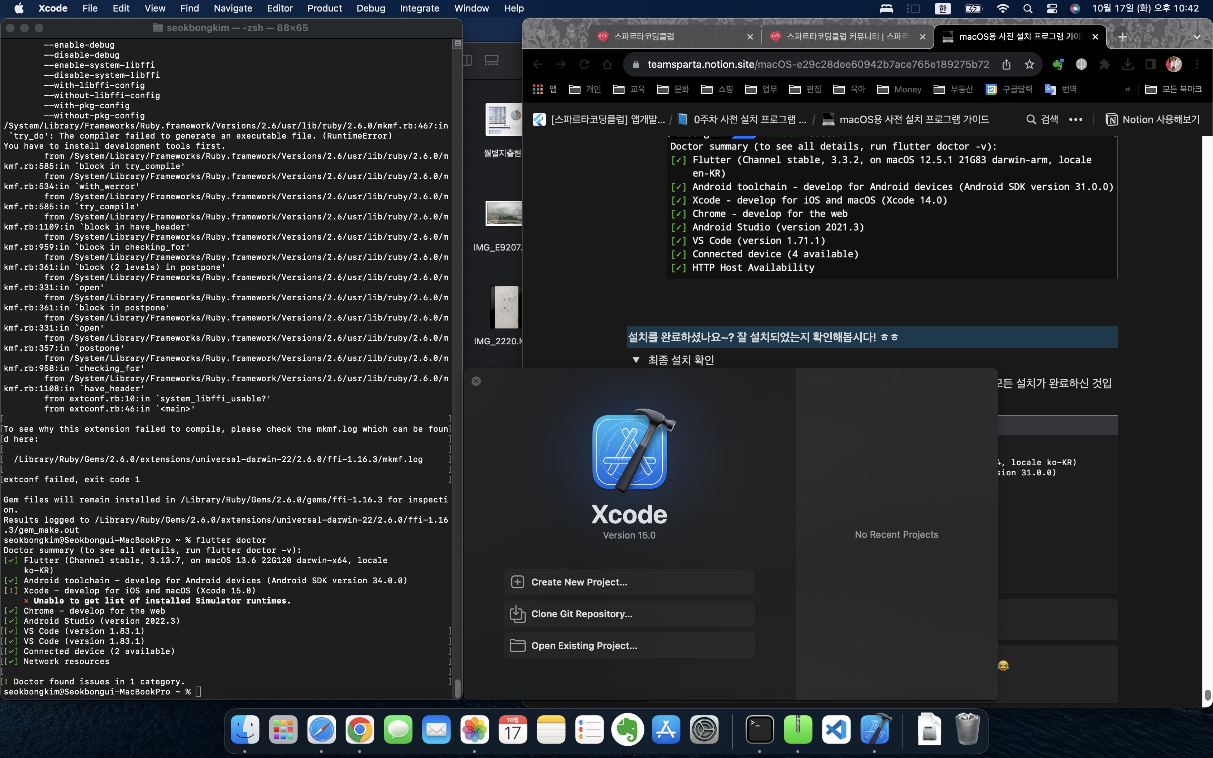This screenshot has height=758, width=1213.
Task: Open the Mail app in the Dock
Action: click(x=436, y=729)
